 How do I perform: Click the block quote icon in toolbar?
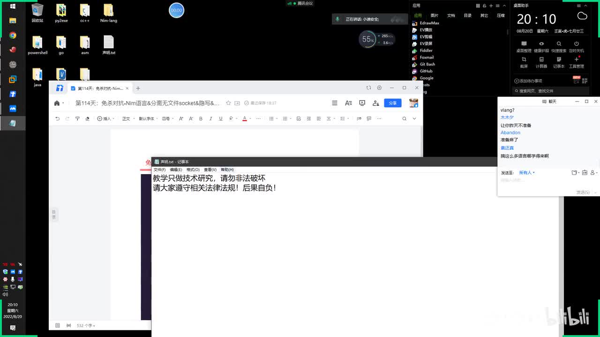(x=359, y=119)
